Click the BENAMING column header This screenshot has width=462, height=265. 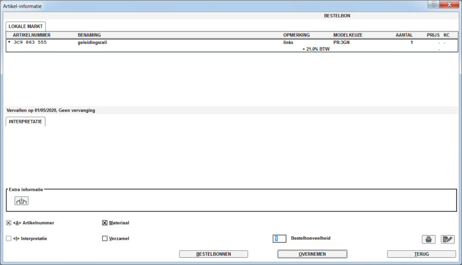coord(89,35)
